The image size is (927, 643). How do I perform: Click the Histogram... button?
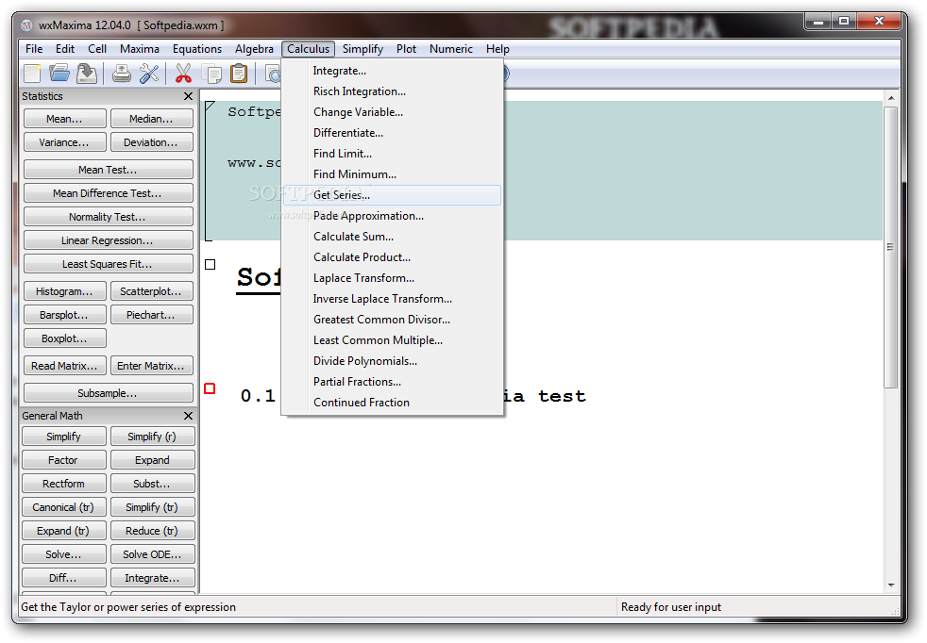[x=65, y=291]
